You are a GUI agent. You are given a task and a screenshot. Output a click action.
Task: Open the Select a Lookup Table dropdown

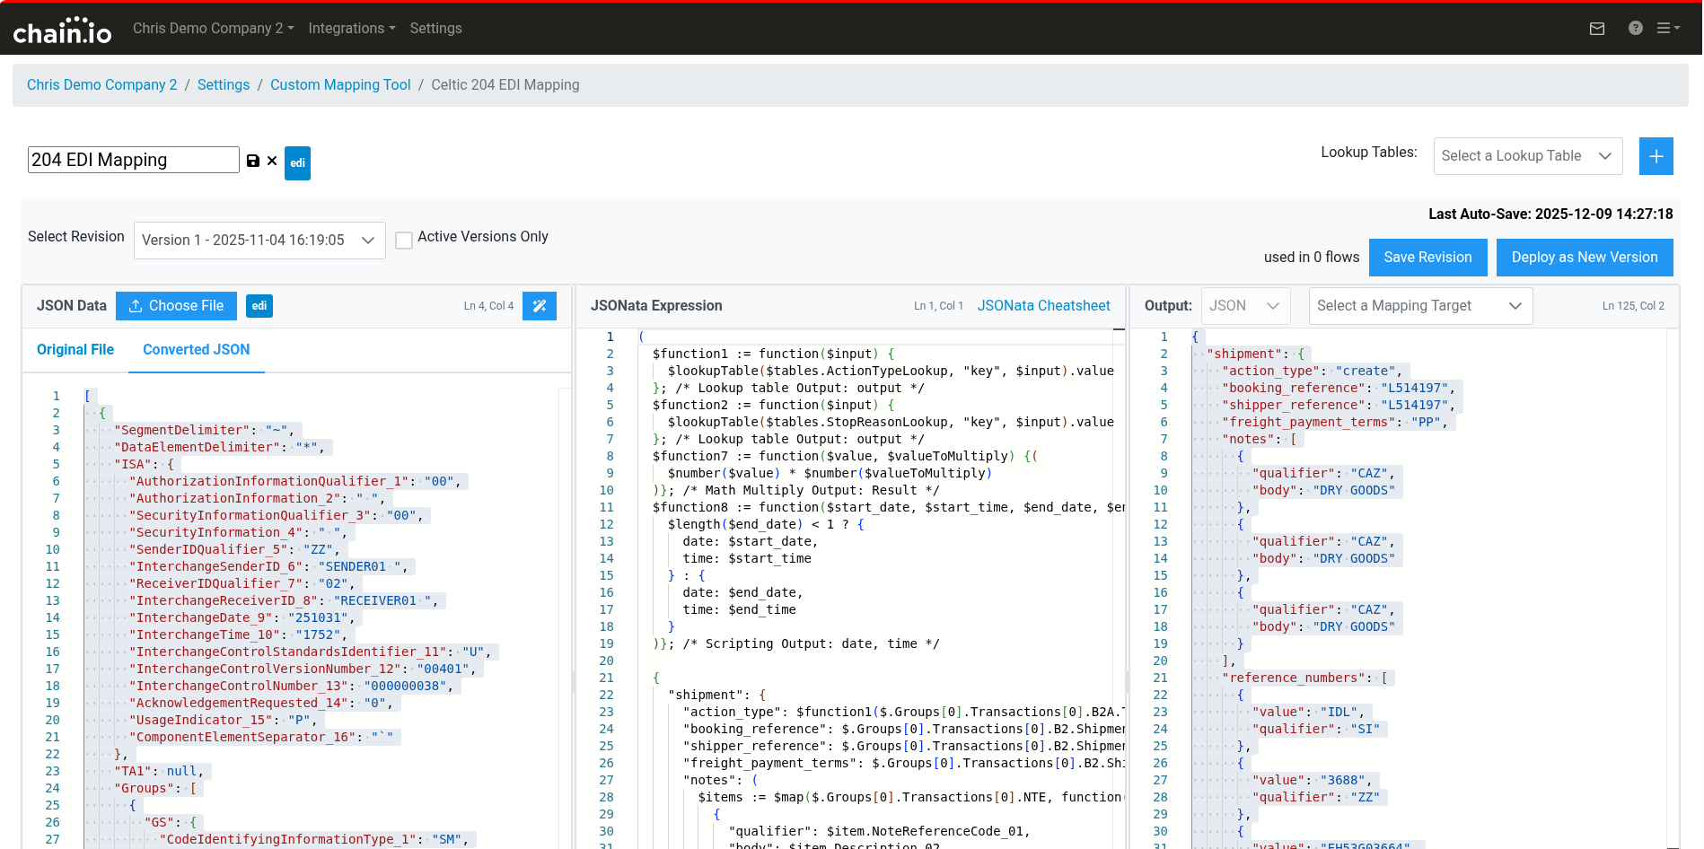(1527, 156)
